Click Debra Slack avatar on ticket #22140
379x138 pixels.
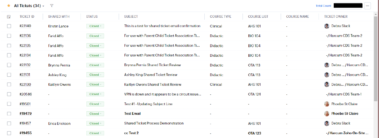pyautogui.click(x=327, y=26)
